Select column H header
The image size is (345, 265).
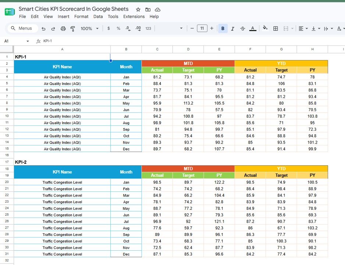click(x=312, y=49)
